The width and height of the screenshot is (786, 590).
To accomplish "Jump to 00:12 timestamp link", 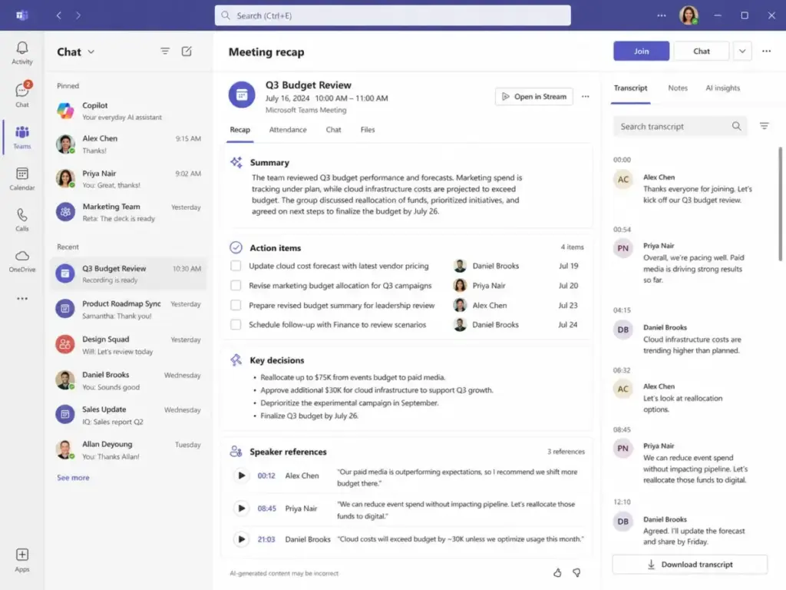I will (x=266, y=476).
